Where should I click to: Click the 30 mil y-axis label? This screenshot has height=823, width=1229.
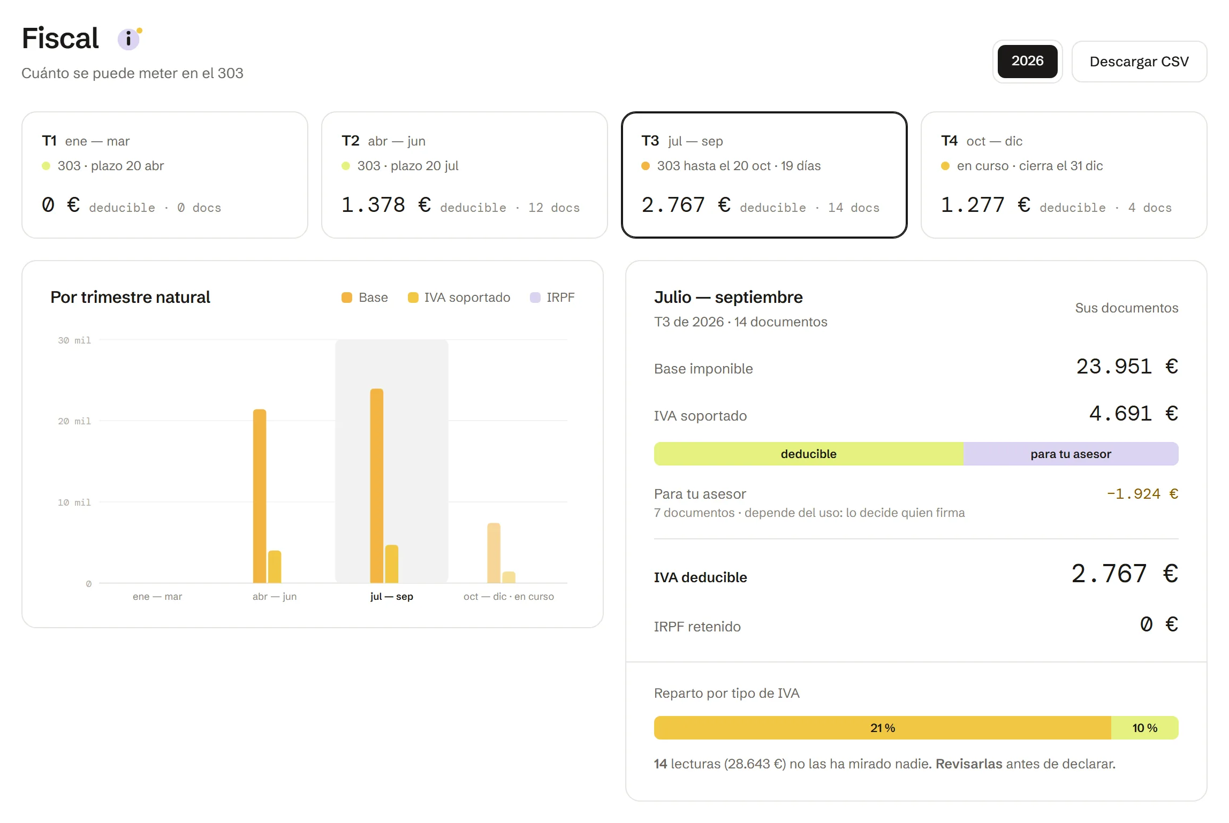[x=74, y=340]
